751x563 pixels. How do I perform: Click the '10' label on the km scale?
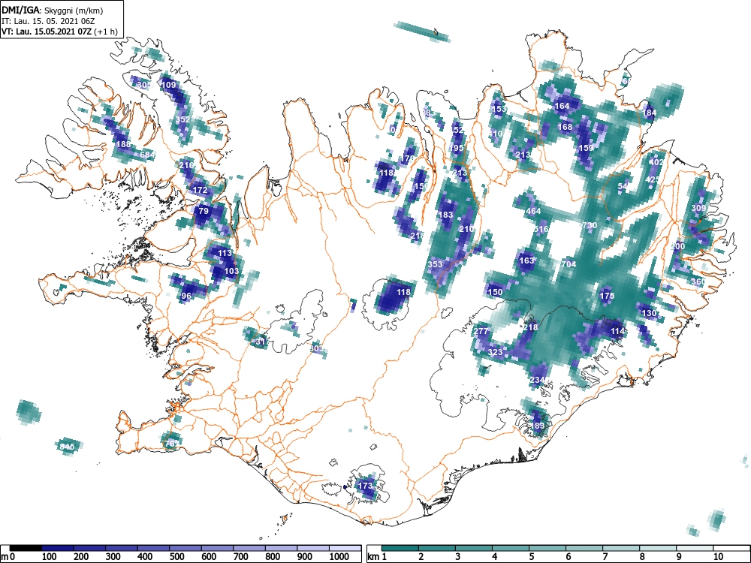point(717,557)
